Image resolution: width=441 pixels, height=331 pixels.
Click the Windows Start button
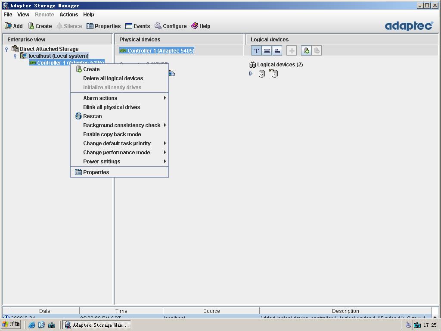point(11,325)
